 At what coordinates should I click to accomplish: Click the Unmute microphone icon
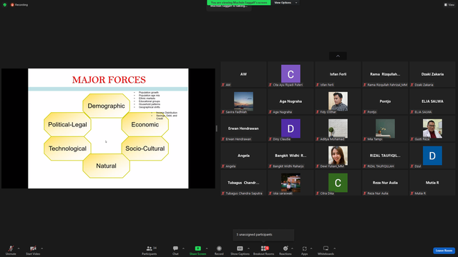coord(11,248)
